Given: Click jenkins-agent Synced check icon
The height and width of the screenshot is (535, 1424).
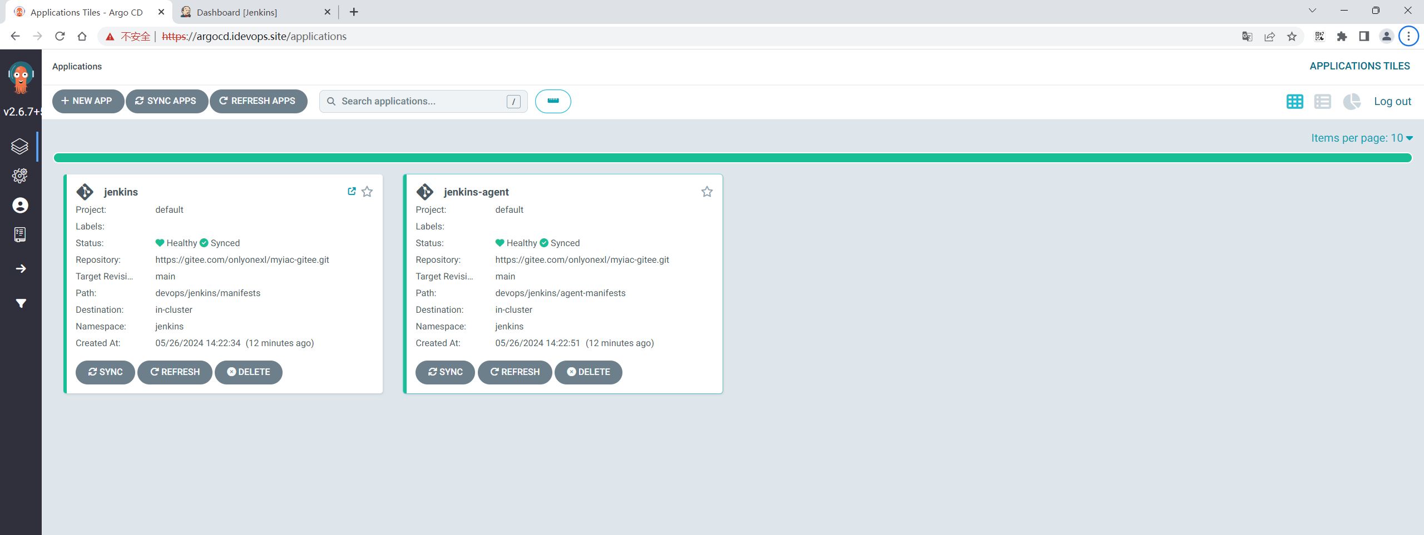Looking at the screenshot, I should 544,243.
